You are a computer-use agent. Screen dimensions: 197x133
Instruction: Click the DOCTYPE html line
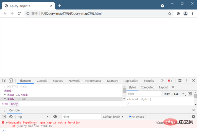pyautogui.click(x=15, y=87)
